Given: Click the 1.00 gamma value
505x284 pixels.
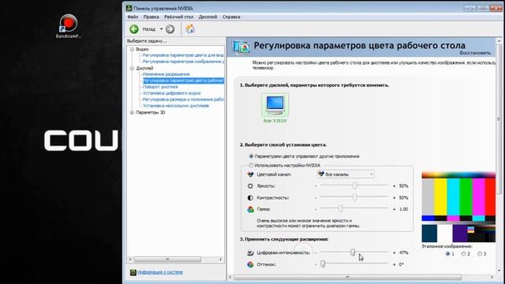Looking at the screenshot, I should (x=403, y=209).
